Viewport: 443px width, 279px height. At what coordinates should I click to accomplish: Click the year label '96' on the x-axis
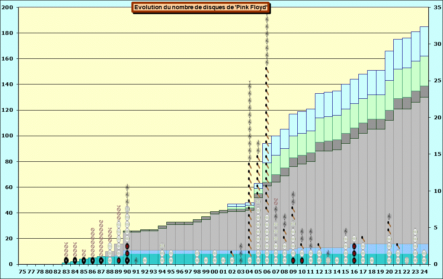180,272
